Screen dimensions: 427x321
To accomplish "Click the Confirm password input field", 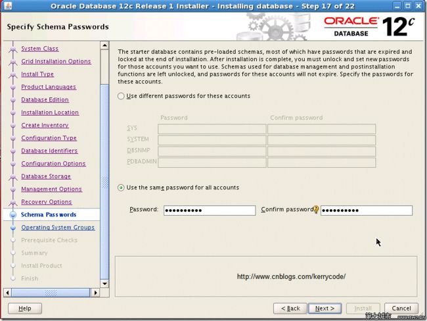I will tap(367, 210).
